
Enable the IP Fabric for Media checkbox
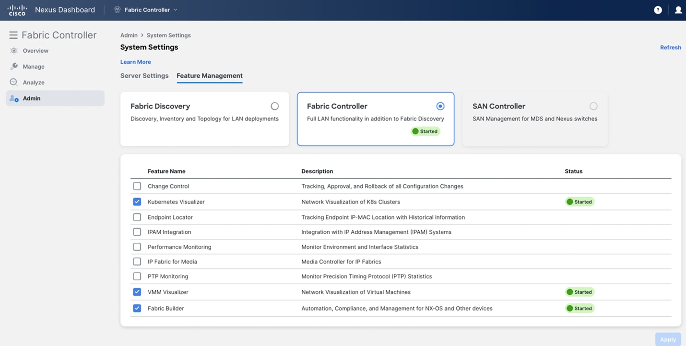coord(137,262)
